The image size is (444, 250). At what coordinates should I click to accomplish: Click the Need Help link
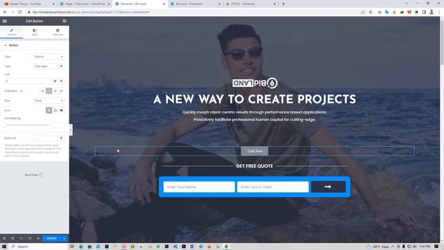(x=34, y=175)
